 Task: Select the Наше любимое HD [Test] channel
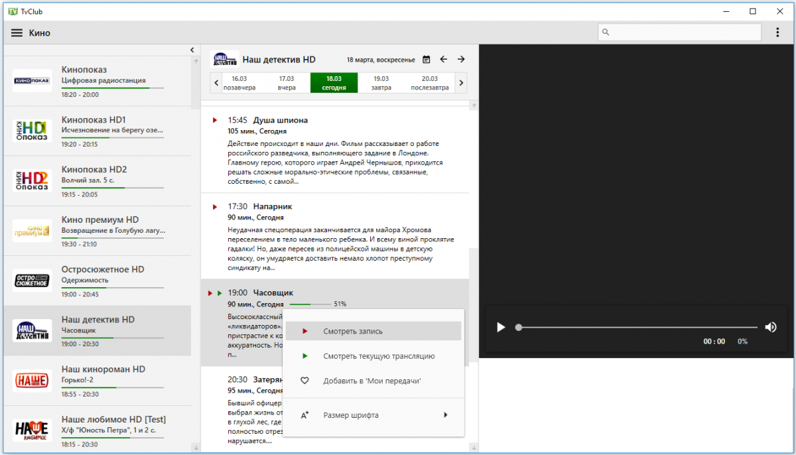pos(97,430)
